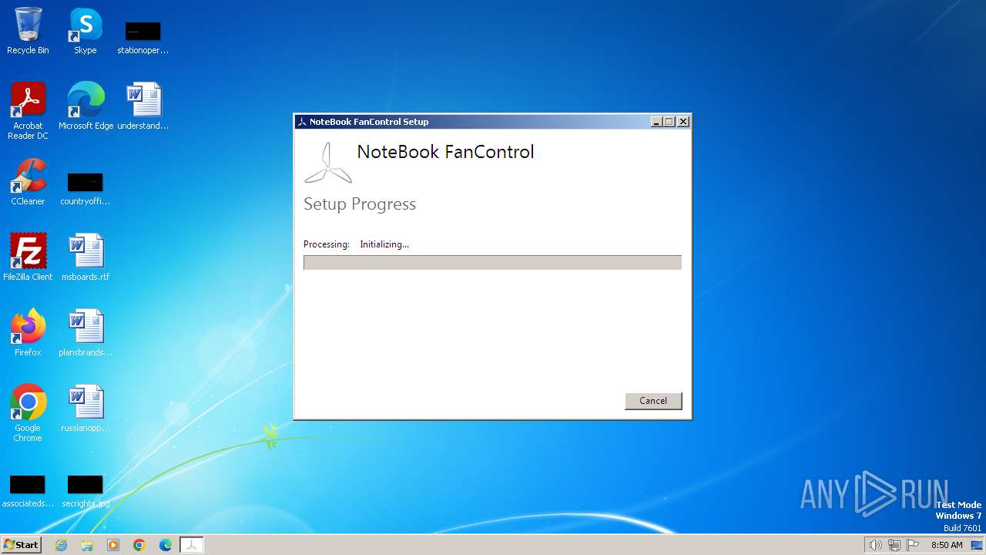Select the Acrobat Reader DC shortcut
The width and height of the screenshot is (986, 555).
(x=28, y=111)
